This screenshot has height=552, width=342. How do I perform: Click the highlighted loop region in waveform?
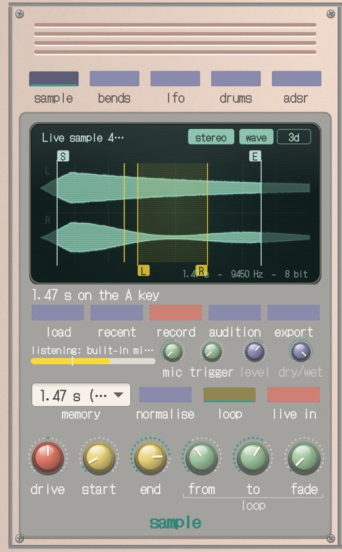point(172,213)
